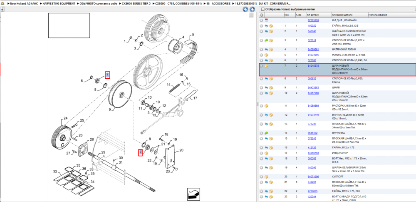The width and height of the screenshot is (416, 202).
Task: Click 'Использование' column header
Action: point(378,15)
